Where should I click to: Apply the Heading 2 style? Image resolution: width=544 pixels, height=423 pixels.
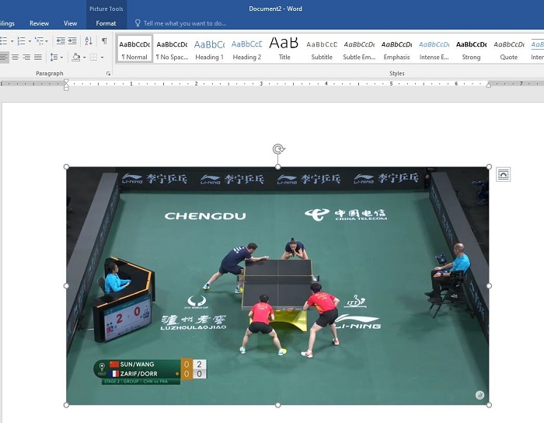tap(247, 49)
